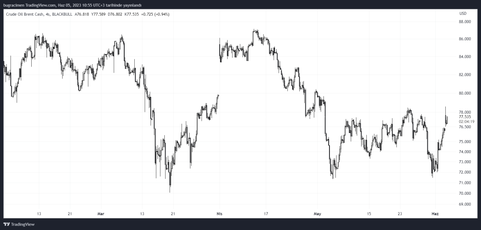Select the Nis label on time axis
Viewport: 481px width, 230px height.
[219, 214]
